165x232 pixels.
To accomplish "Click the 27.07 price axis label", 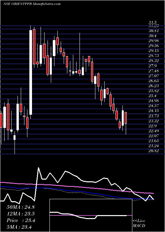I will [153, 76].
